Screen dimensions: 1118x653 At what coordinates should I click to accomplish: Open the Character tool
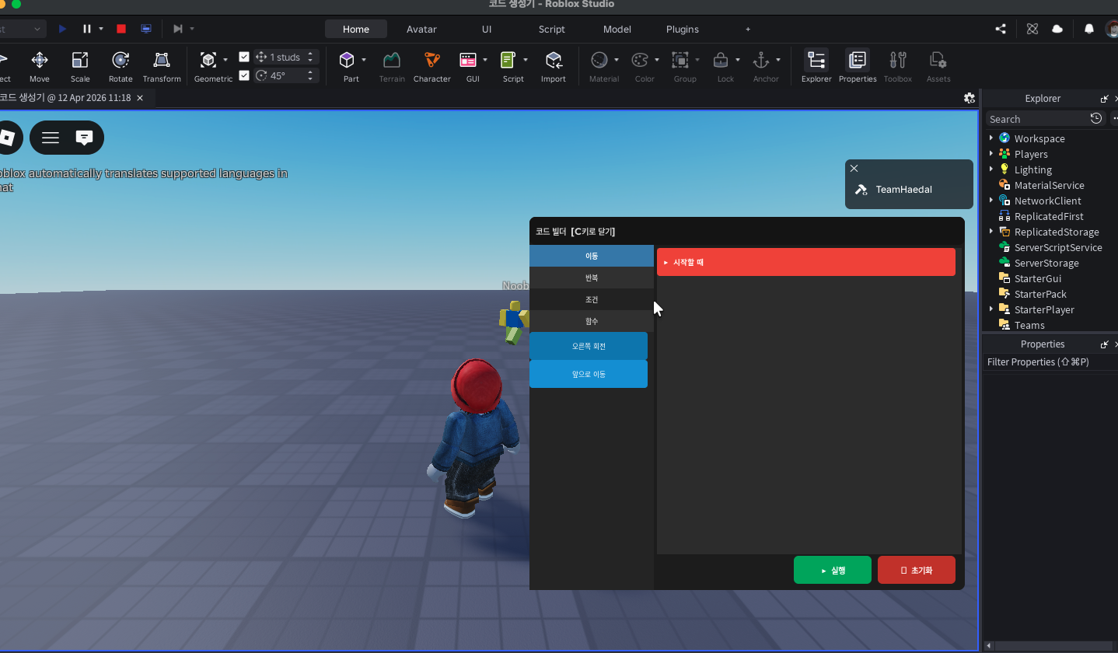[x=431, y=67]
